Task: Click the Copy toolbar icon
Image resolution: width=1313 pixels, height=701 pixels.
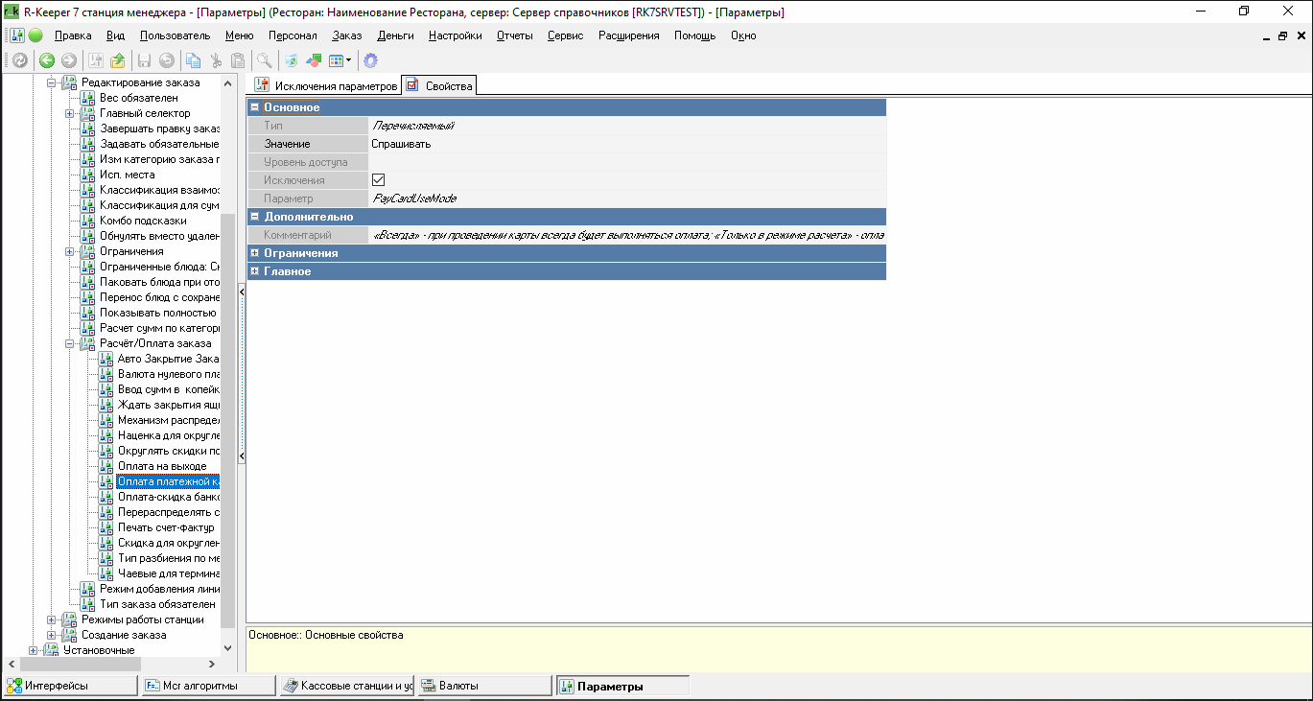Action: tap(194, 60)
